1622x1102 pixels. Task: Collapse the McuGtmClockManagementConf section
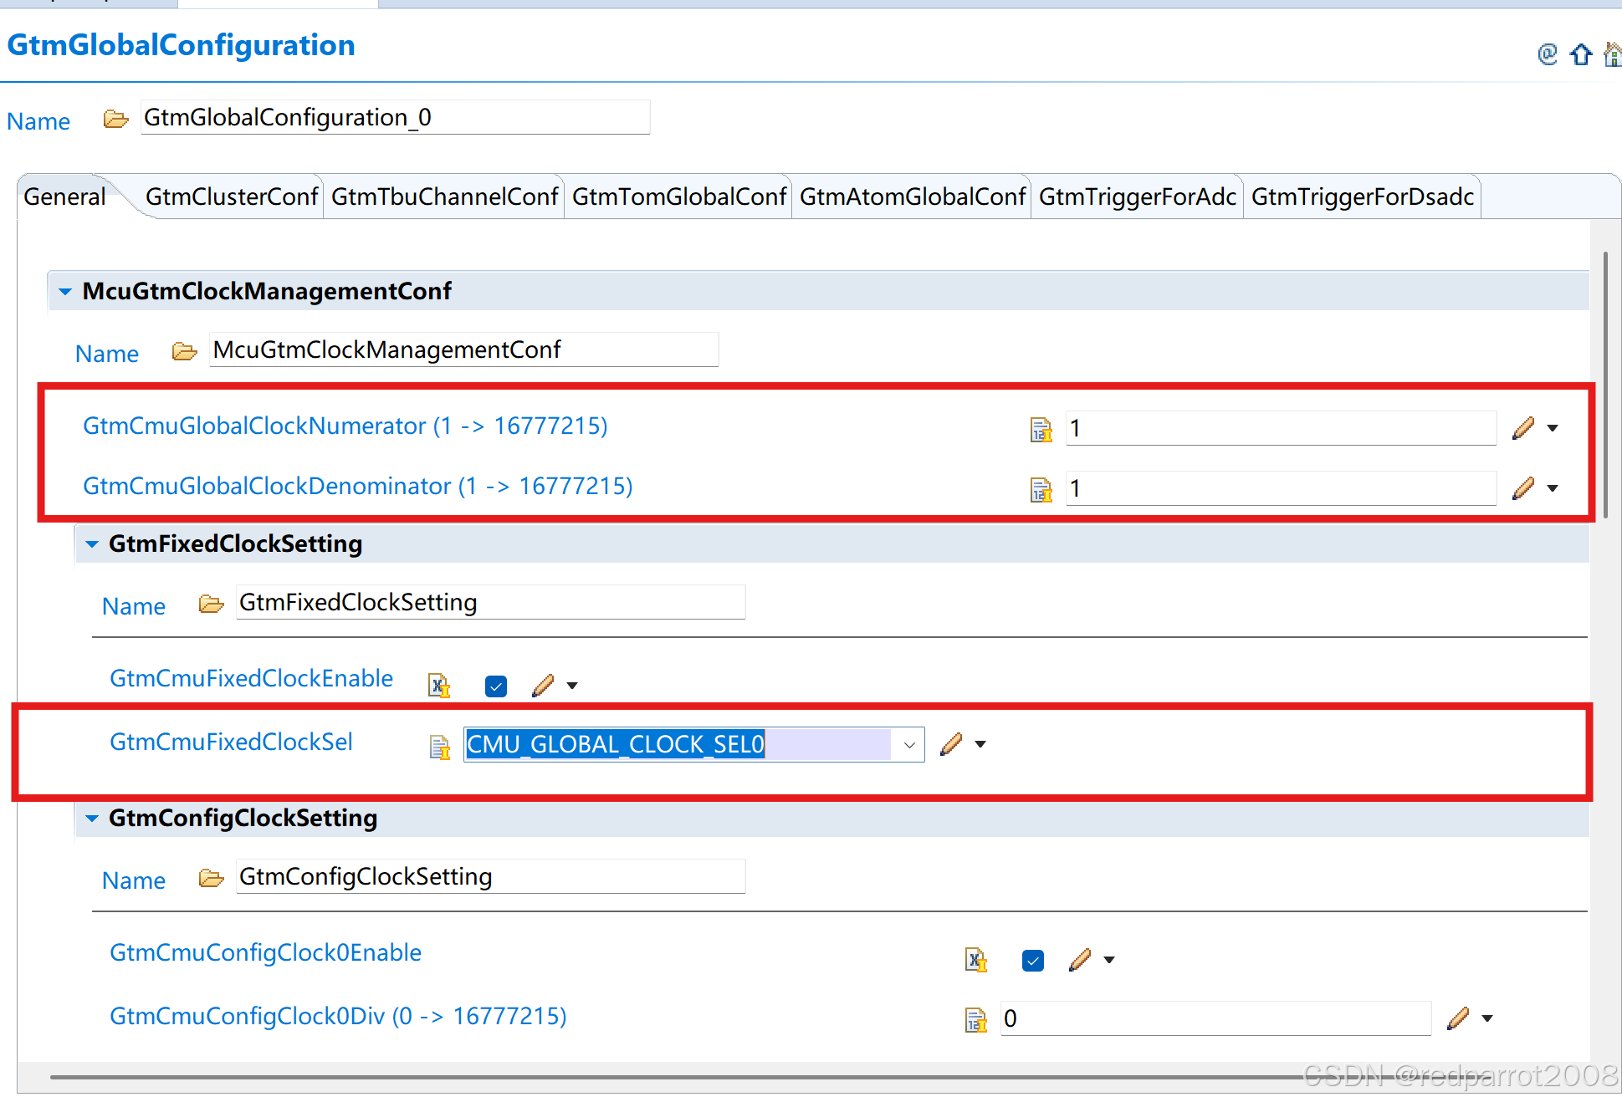pos(65,292)
